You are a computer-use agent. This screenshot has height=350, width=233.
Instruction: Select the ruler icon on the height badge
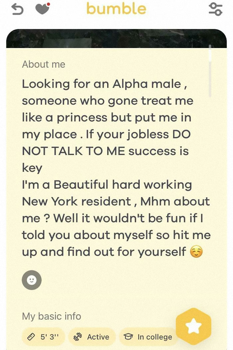pyautogui.click(x=31, y=337)
